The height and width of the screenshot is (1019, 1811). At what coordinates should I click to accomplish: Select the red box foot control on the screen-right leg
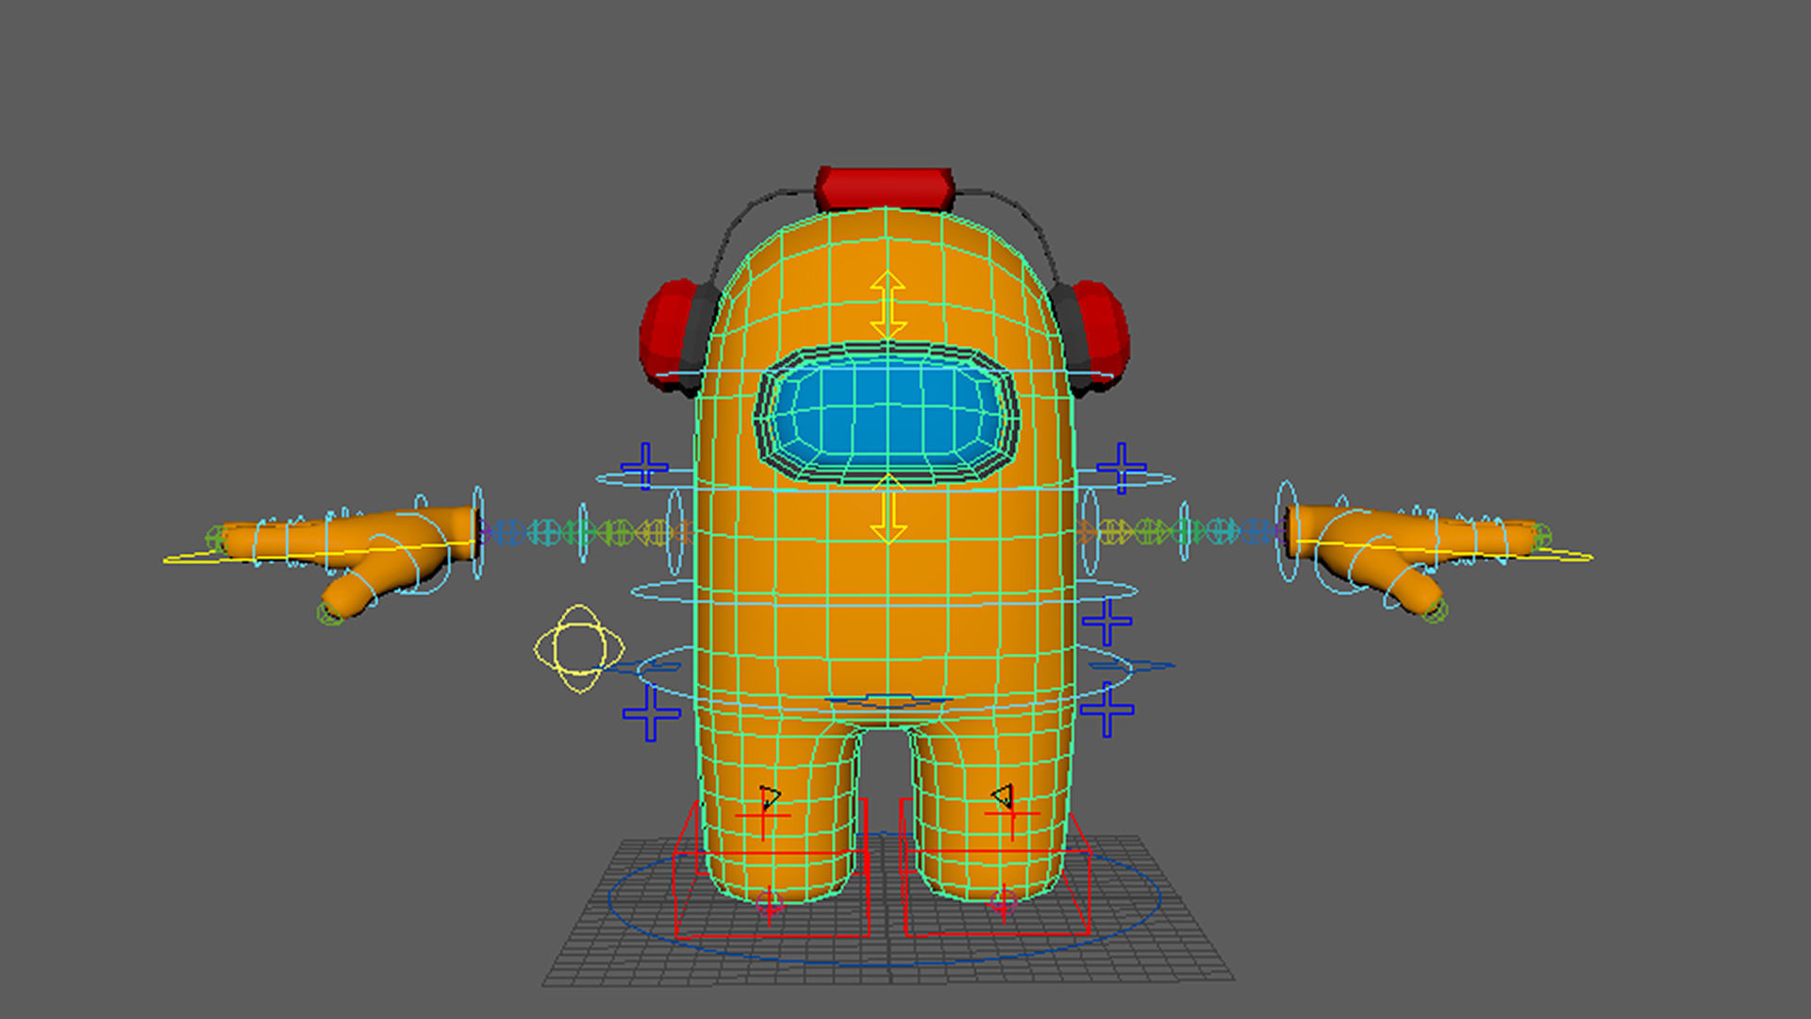[996, 868]
